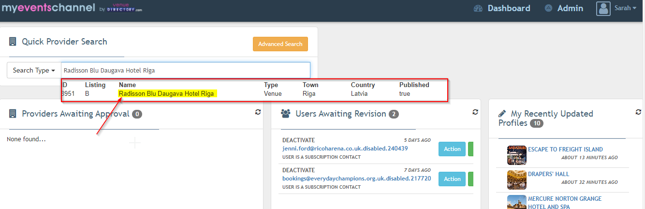Viewport: 645px width, 209px height.
Task: Click the Latvia country cell in results
Action: pos(359,93)
